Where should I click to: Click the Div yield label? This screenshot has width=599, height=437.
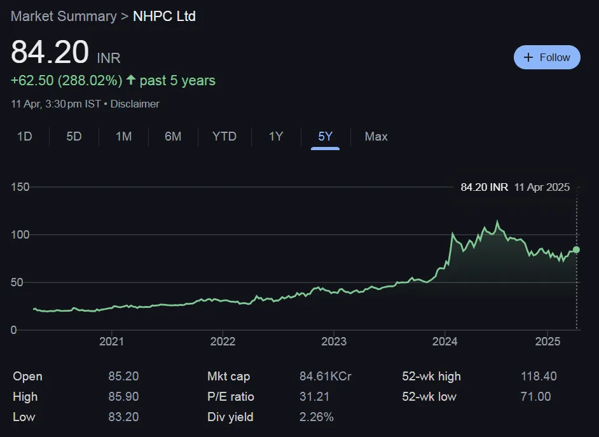[230, 417]
